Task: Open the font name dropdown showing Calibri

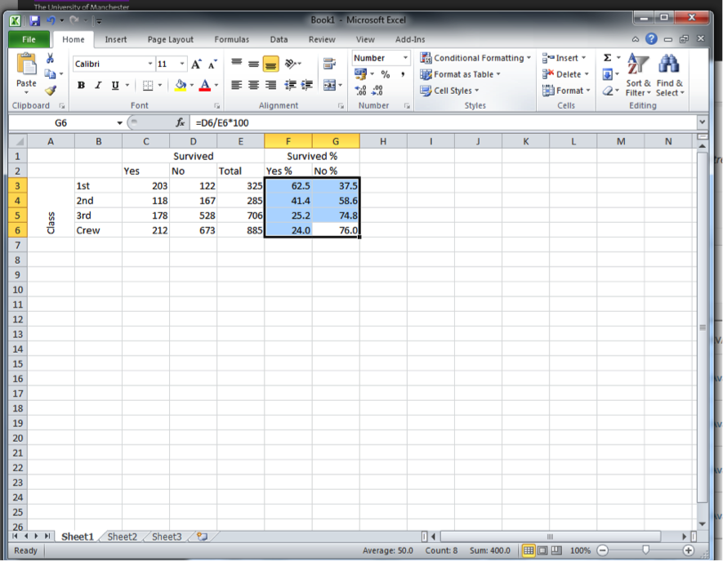Action: click(x=150, y=64)
